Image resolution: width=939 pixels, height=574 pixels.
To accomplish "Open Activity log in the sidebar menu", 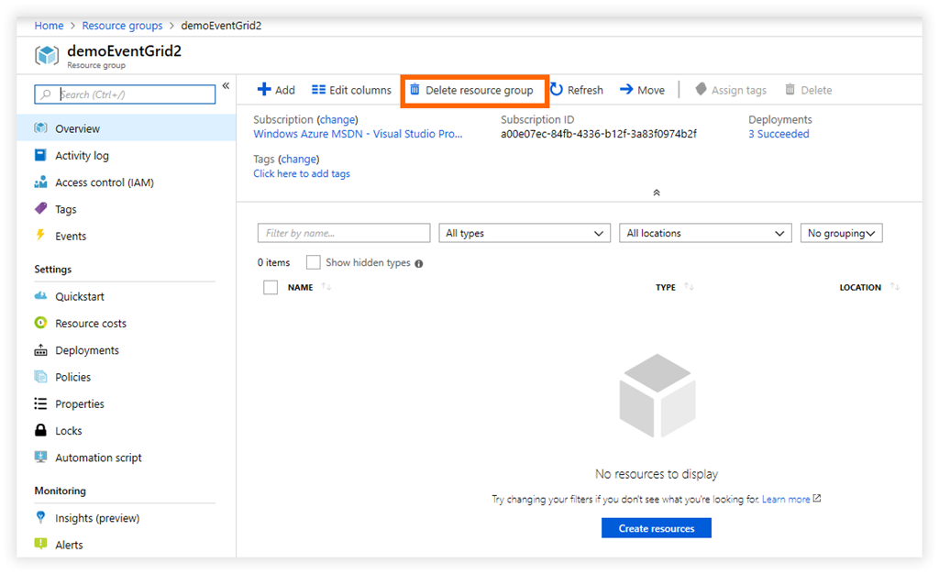I will pyautogui.click(x=82, y=156).
